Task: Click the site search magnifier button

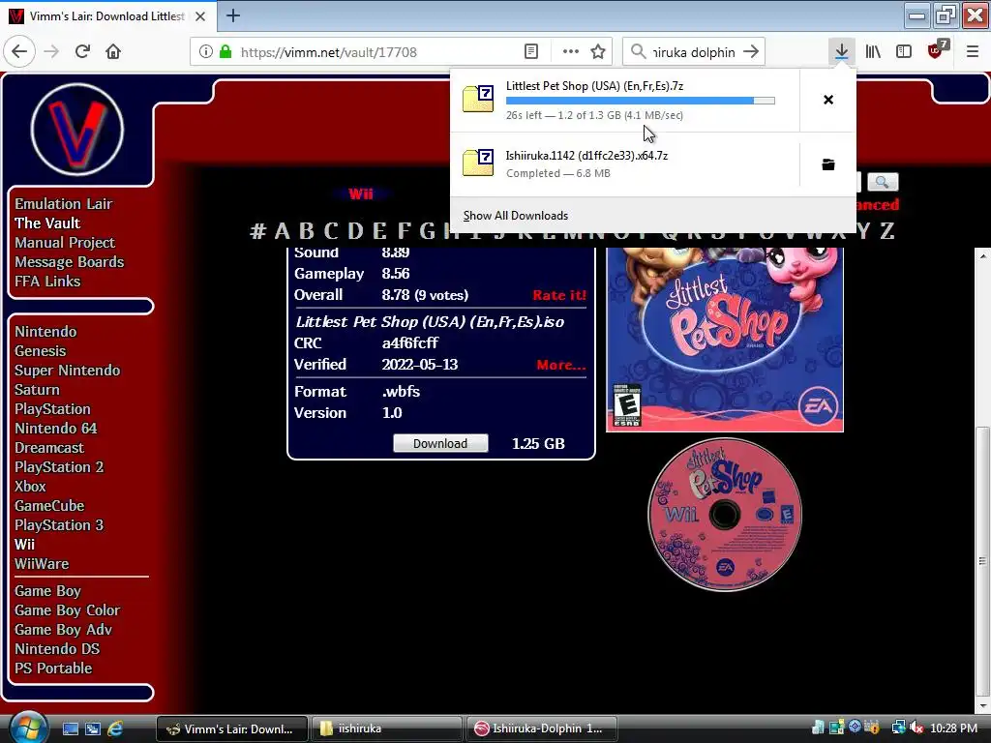Action: click(x=883, y=183)
